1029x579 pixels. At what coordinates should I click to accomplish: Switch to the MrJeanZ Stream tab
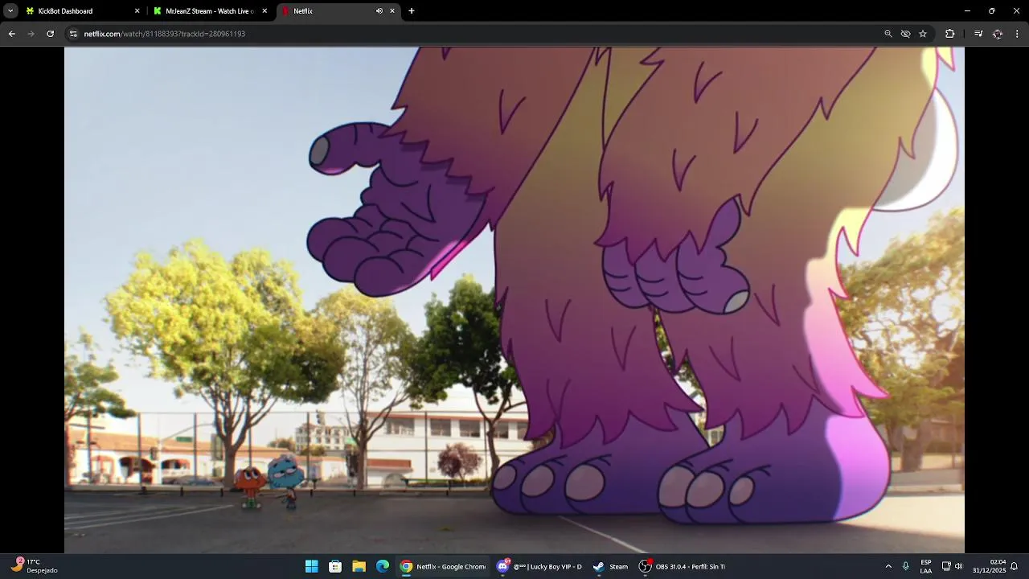(211, 11)
